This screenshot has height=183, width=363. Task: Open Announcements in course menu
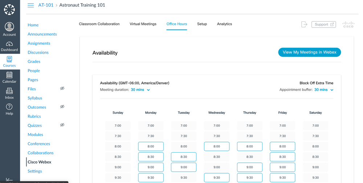(42, 34)
